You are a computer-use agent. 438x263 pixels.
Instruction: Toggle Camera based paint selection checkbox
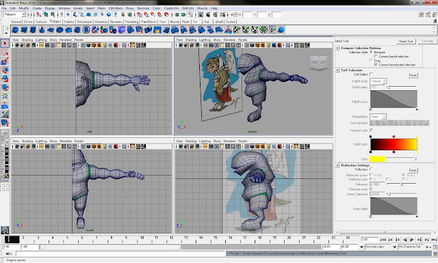coord(376,64)
